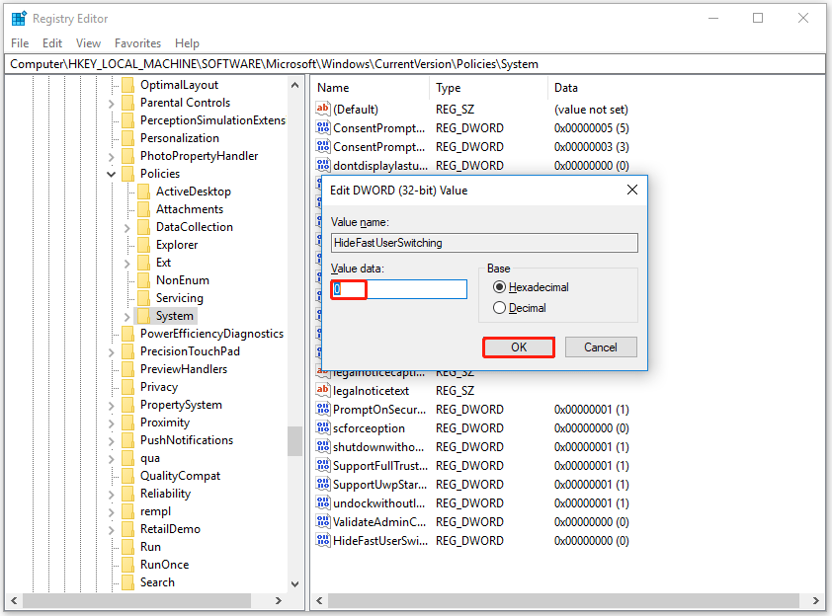Expand the Parental Controls key

112,104
